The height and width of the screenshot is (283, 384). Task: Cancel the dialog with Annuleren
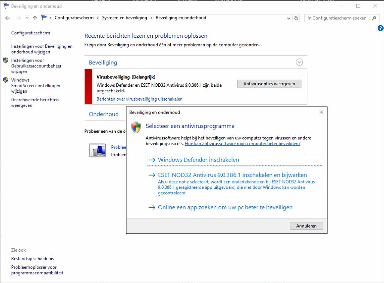pyautogui.click(x=307, y=226)
